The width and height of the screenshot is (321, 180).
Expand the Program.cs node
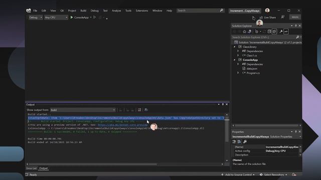click(238, 73)
